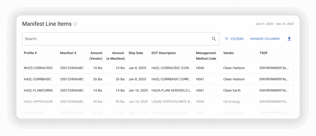The width and height of the screenshot is (316, 136).
Task: Click the info icon beside Manifest Line Items
Action: (75, 24)
